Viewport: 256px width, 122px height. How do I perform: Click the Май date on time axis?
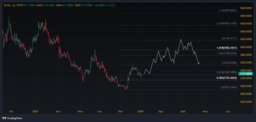(x=183, y=112)
